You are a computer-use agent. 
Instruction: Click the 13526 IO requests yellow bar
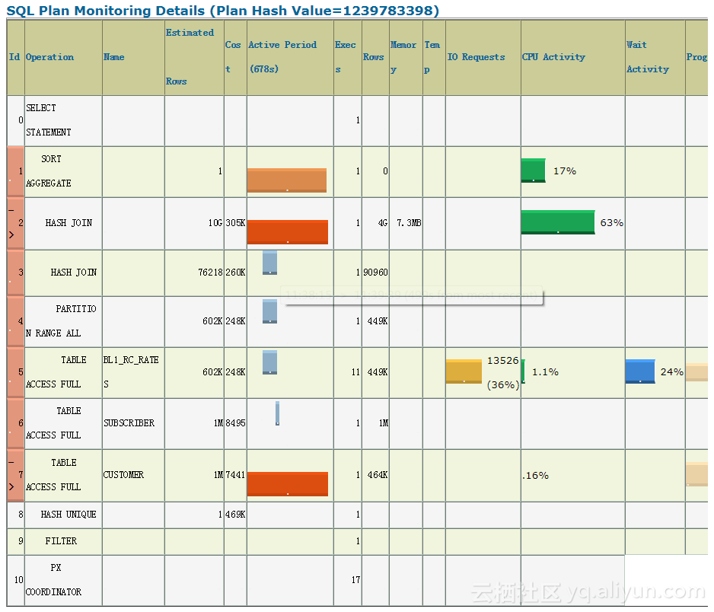[464, 371]
